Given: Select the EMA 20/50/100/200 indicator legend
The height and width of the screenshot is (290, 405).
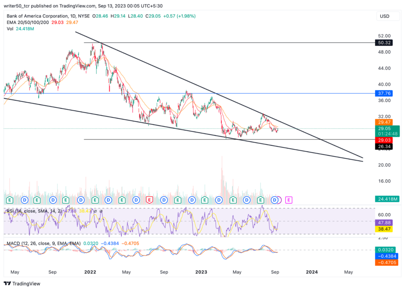Looking at the screenshot, I should (28, 23).
